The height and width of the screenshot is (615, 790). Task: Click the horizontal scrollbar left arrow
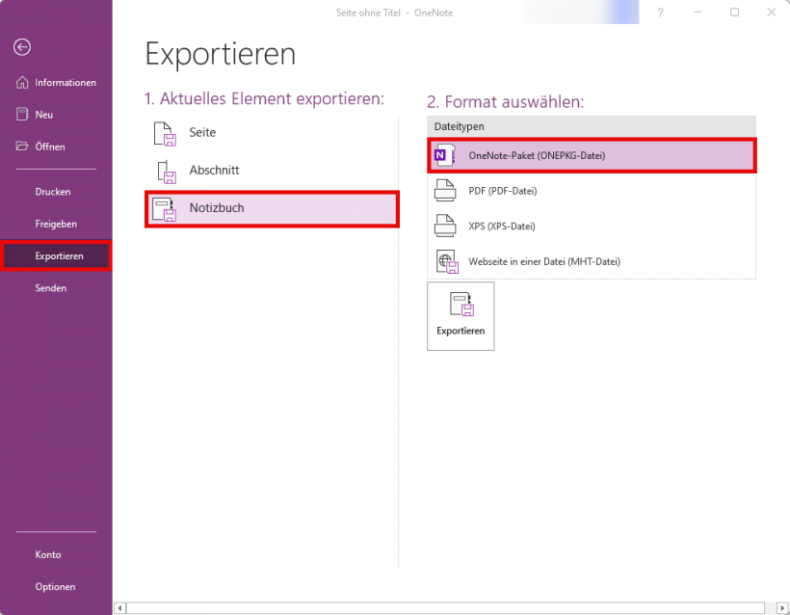pos(120,608)
